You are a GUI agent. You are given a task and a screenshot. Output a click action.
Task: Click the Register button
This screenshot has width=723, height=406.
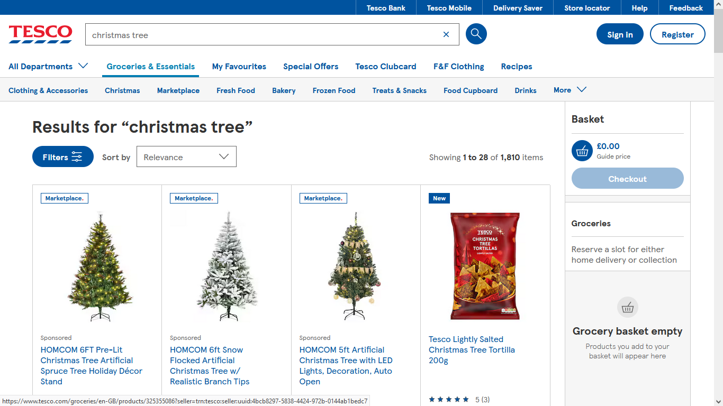[x=677, y=34]
